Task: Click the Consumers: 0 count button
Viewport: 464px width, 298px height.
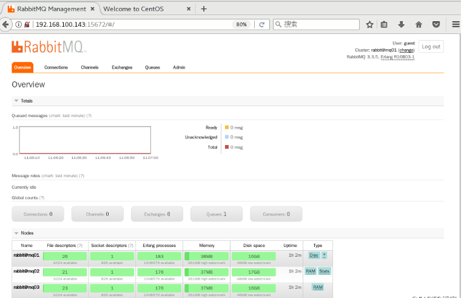Action: pos(276,214)
